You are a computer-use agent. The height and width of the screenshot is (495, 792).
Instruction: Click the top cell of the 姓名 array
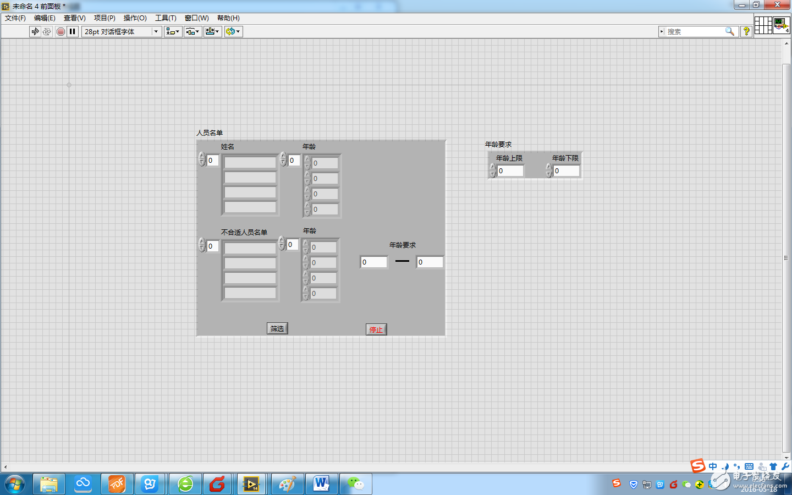tap(250, 162)
